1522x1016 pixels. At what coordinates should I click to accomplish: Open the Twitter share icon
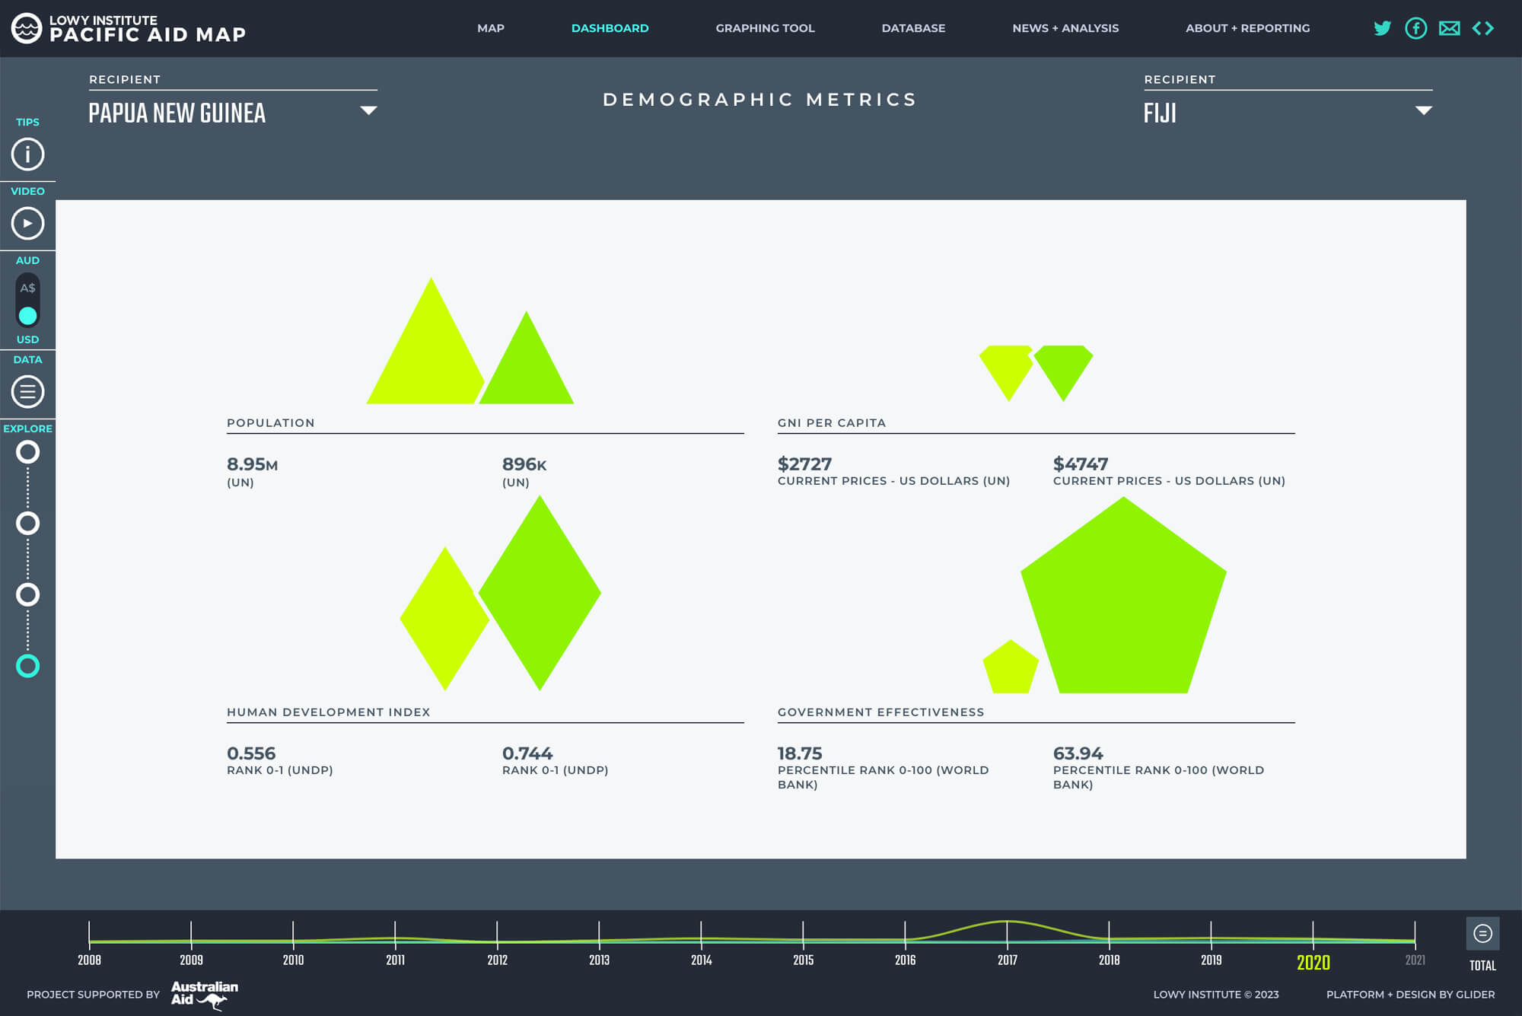pos(1382,28)
